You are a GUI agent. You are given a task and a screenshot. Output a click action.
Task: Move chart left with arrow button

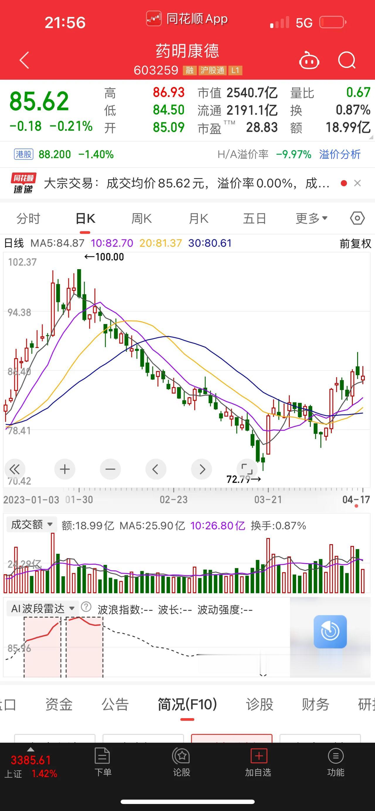(x=156, y=469)
